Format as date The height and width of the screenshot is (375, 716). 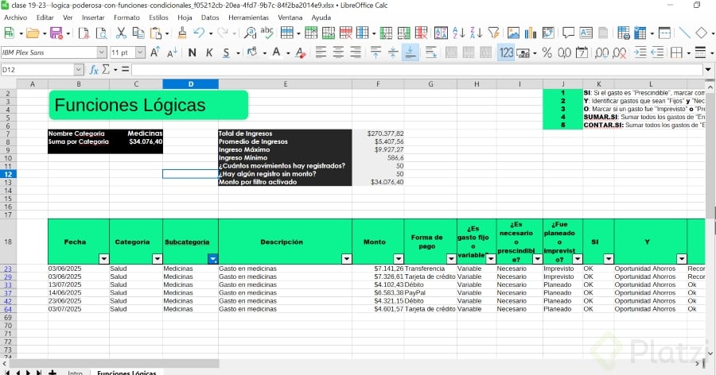pyautogui.click(x=582, y=52)
